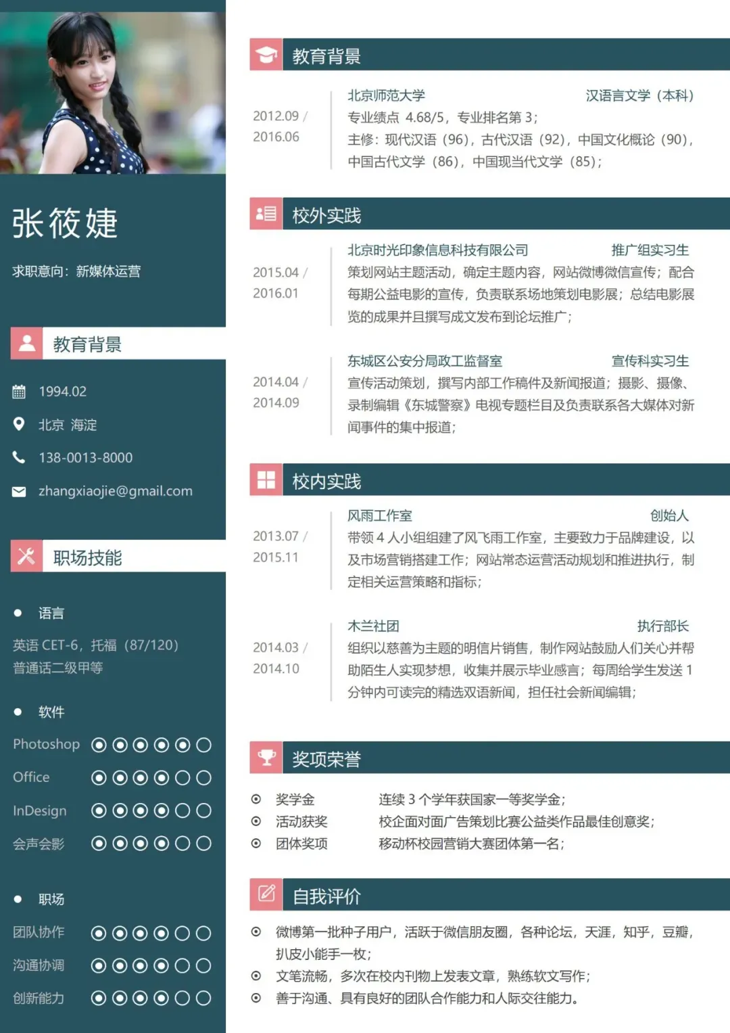Click the birth date 1994.02

(62, 392)
